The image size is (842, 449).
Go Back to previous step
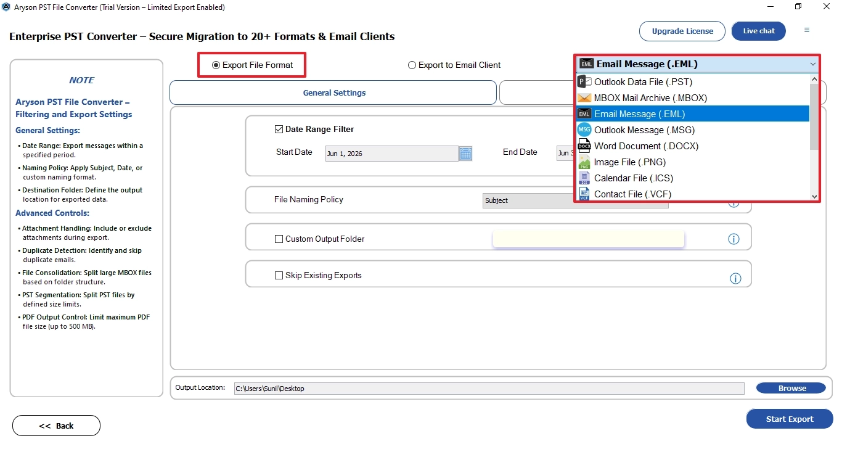point(56,426)
